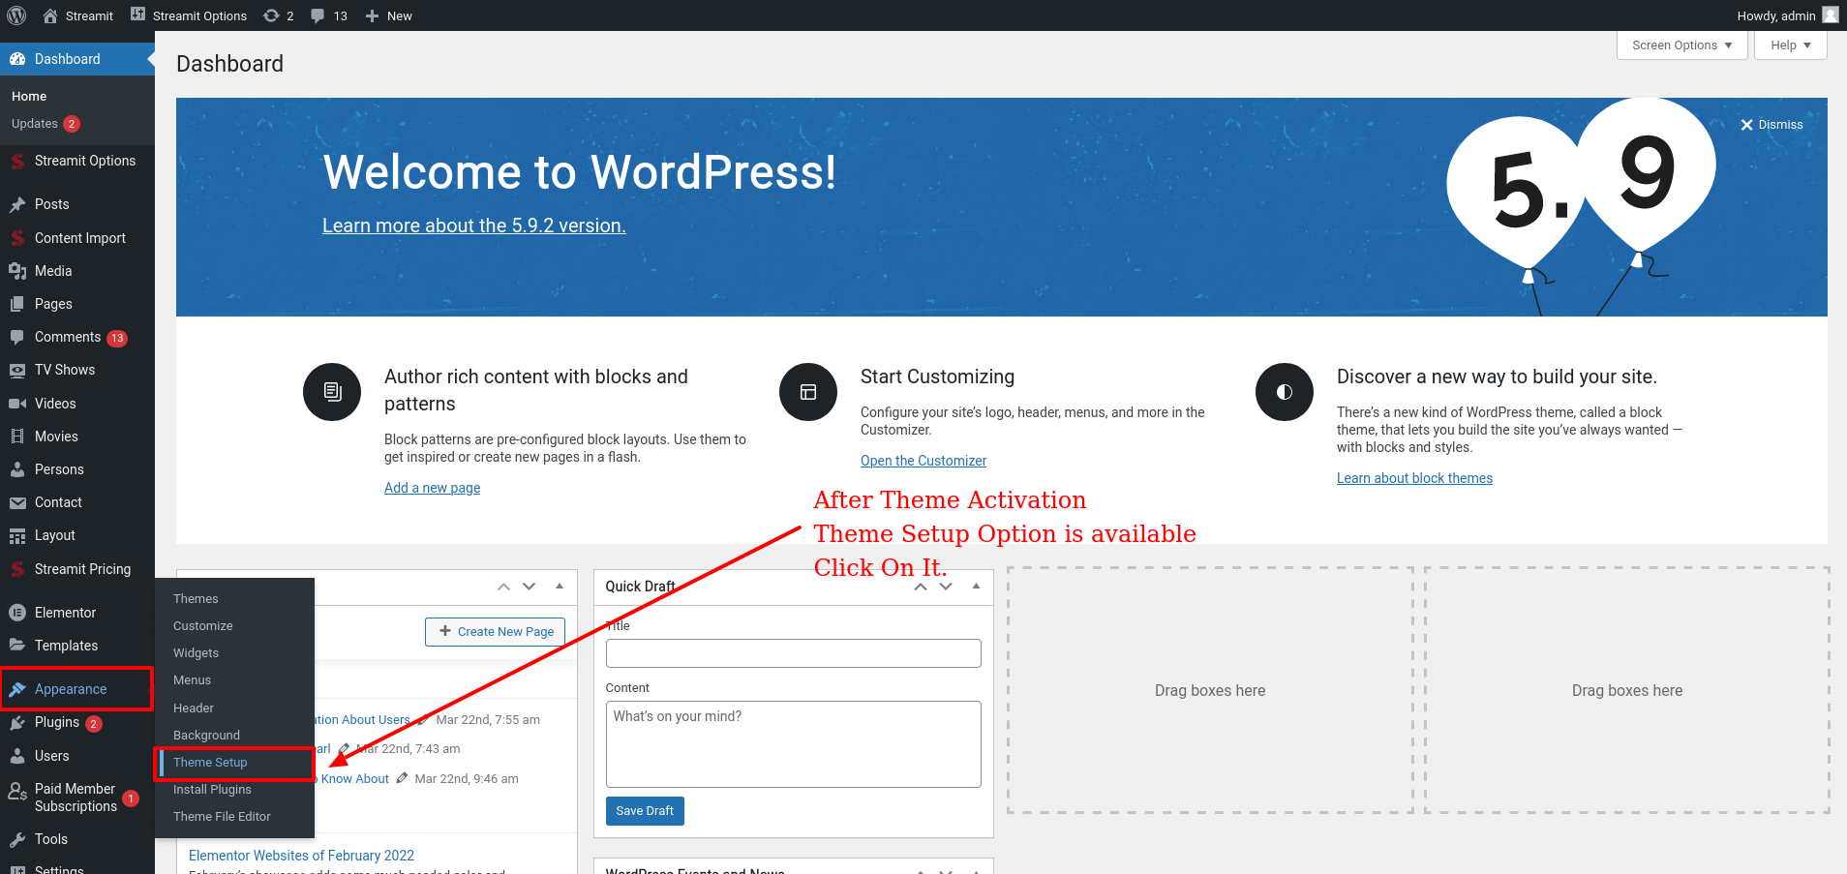
Task: Click the Add a new page link
Action: [x=432, y=488]
